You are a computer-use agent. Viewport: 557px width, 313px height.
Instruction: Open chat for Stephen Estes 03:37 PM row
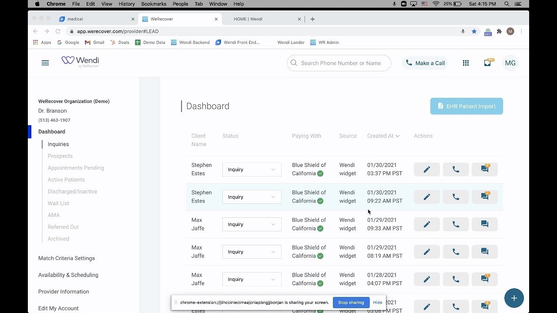pos(485,170)
